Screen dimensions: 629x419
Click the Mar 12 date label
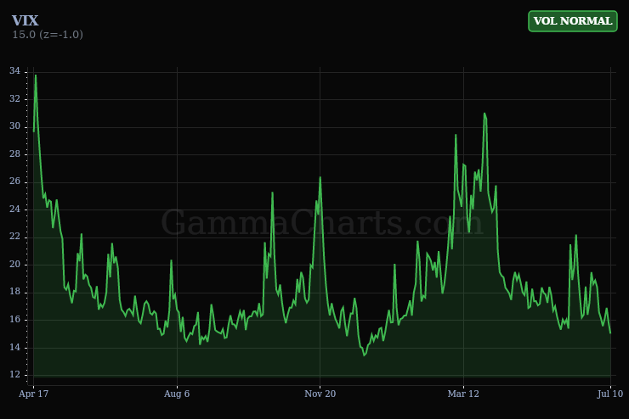(x=463, y=394)
